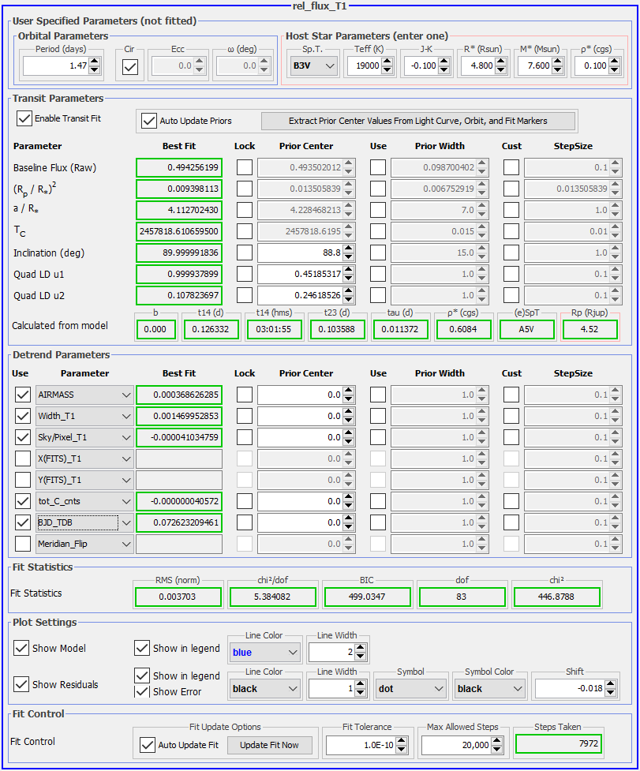The width and height of the screenshot is (640, 771).
Task: Increase the Period (days) spinner value
Action: pos(95,62)
